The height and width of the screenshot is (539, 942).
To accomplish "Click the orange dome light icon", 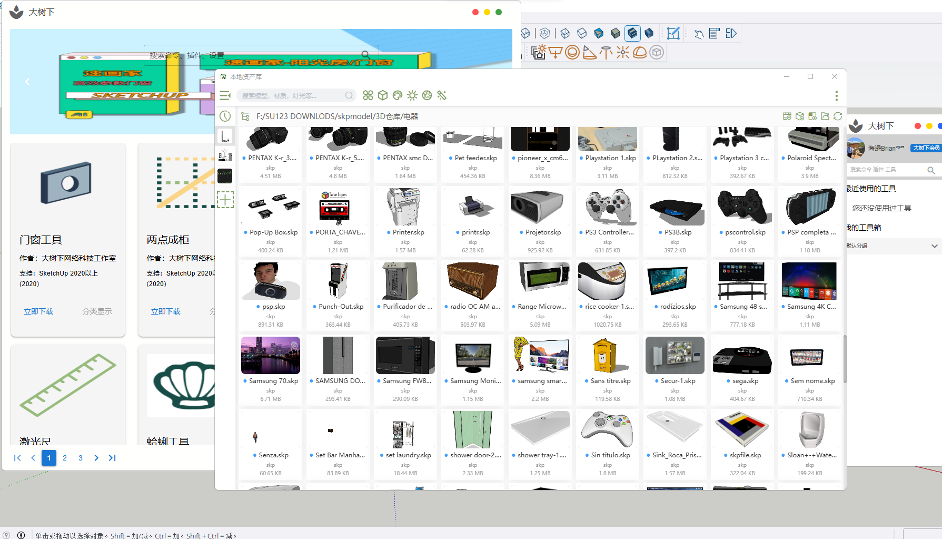I will [640, 53].
